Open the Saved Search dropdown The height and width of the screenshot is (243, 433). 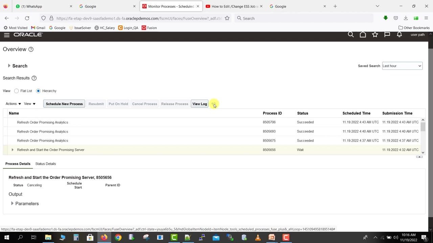pos(402,66)
